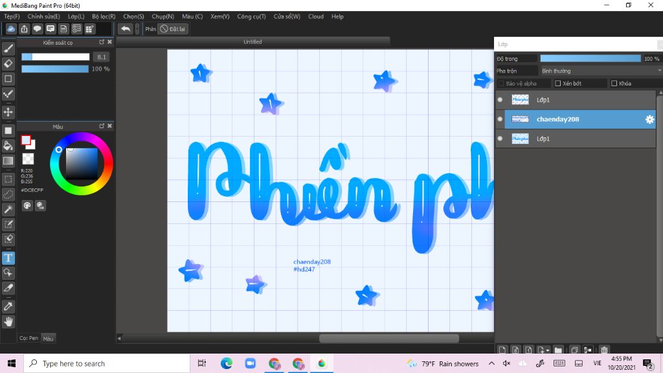Switch to the Co: Pen tab
The image size is (663, 373).
[x=28, y=338]
